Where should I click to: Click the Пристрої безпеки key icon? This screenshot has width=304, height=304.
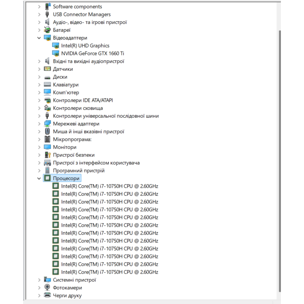[x=47, y=155]
